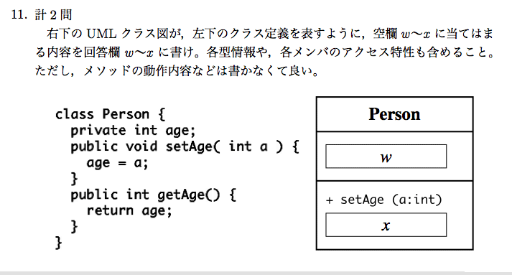Select the Person class name header
Viewport: 512px width, 275px height.
pos(394,114)
